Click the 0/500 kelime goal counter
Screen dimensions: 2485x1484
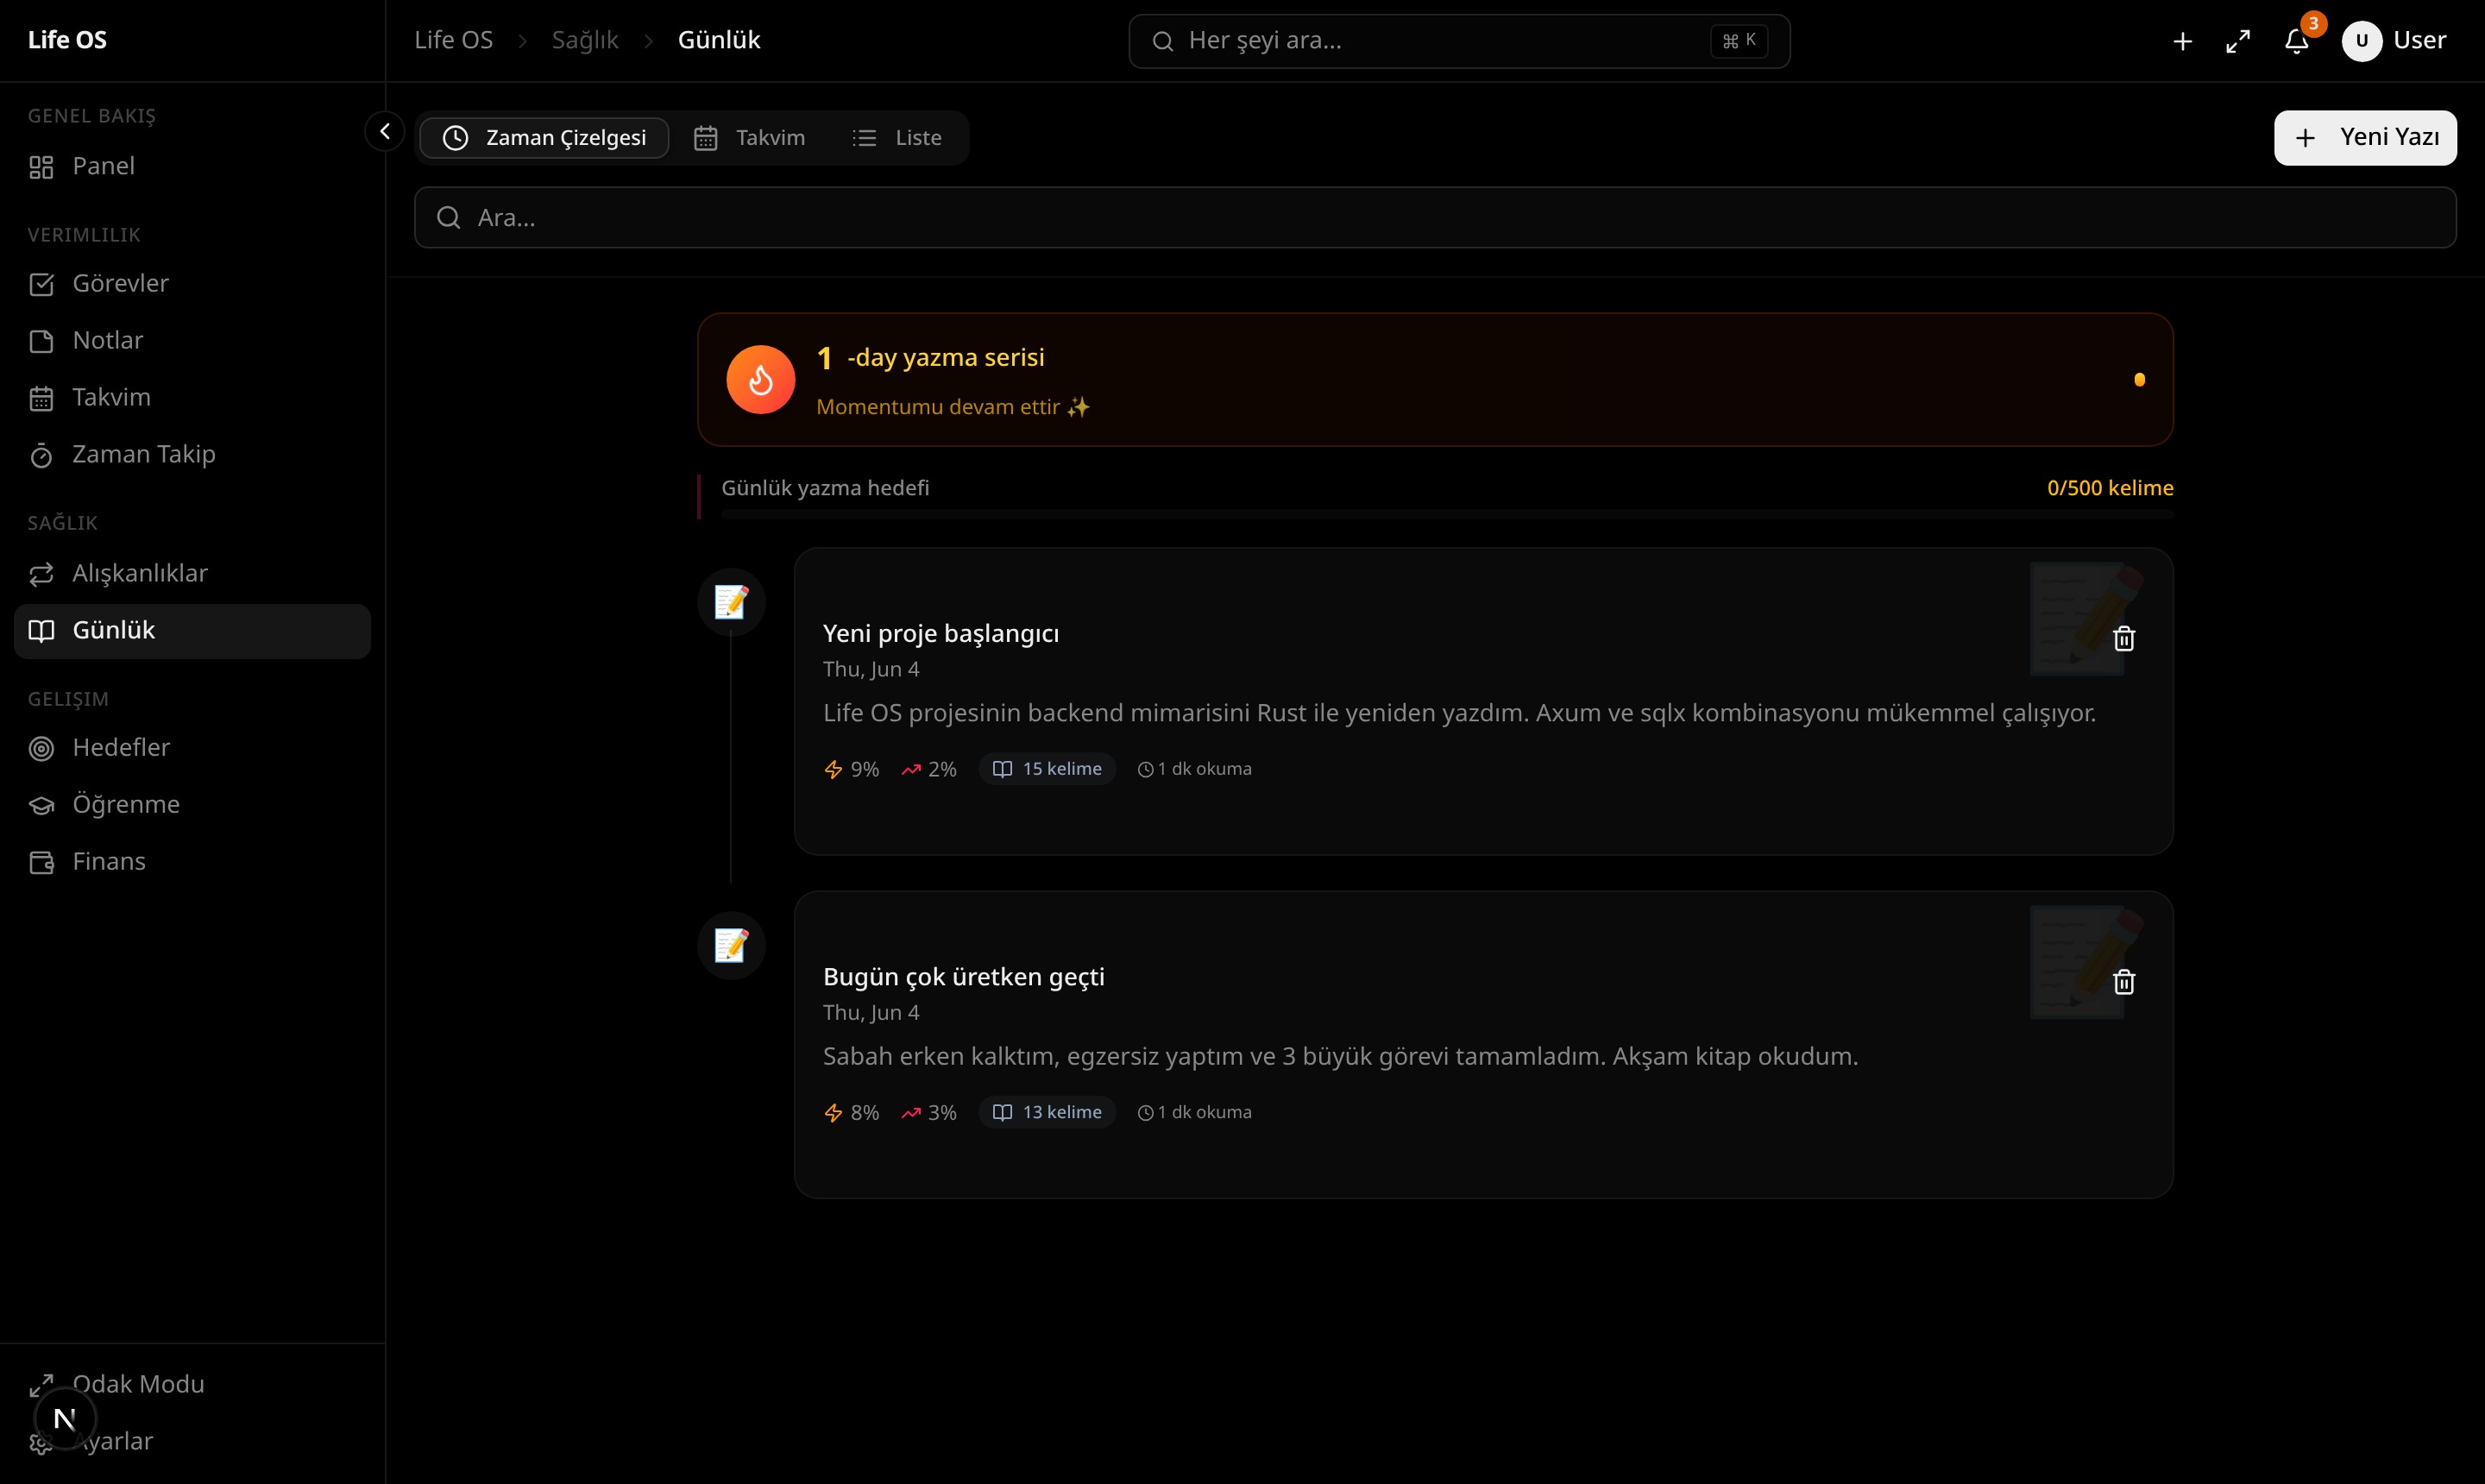click(2110, 488)
